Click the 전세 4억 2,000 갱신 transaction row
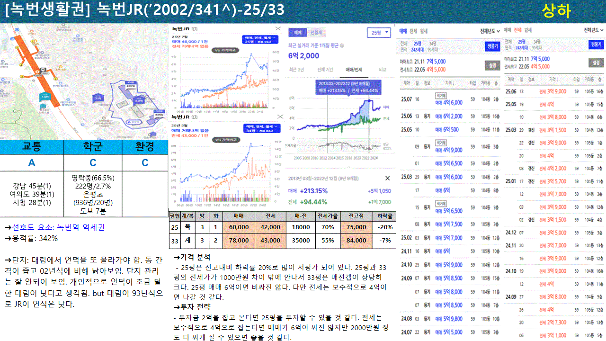The width and height of the screenshot is (606, 341). coord(554,168)
